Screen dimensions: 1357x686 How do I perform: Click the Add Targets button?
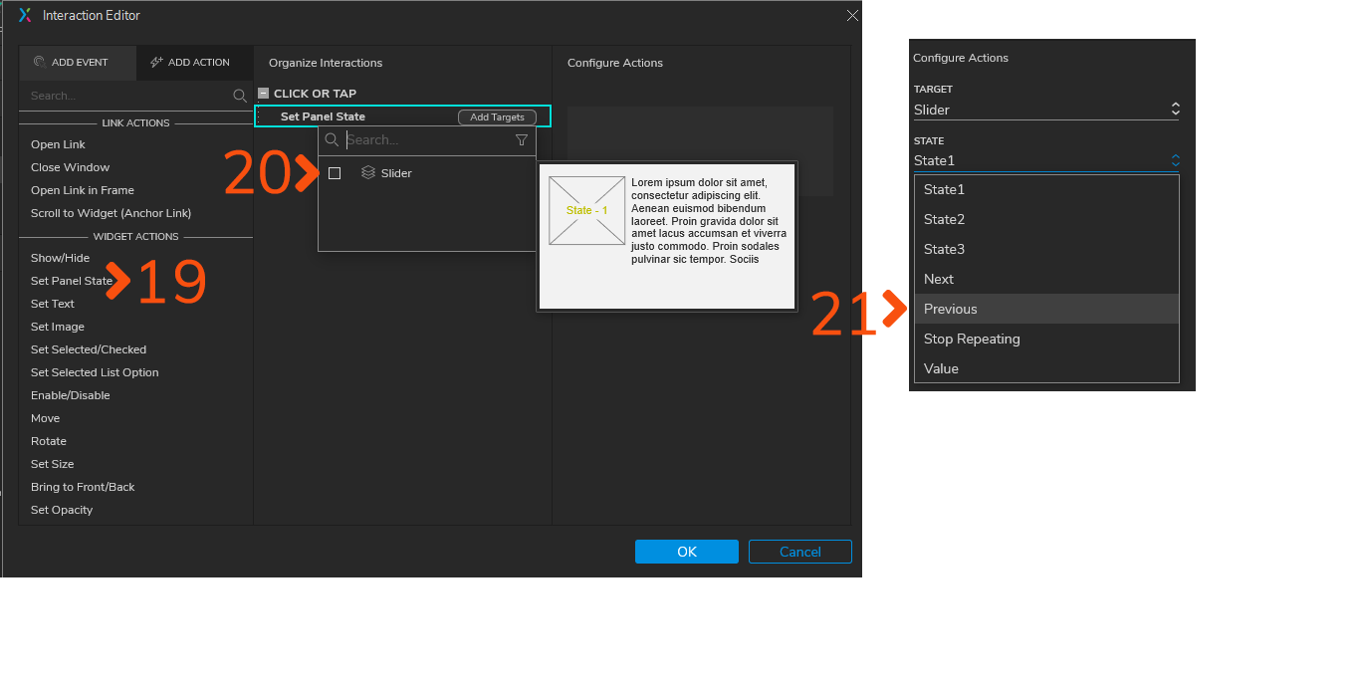click(496, 116)
